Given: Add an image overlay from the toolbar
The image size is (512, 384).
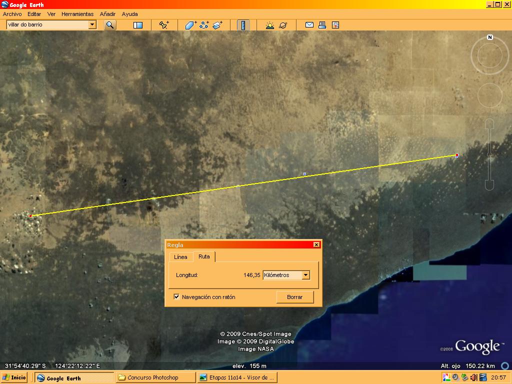Looking at the screenshot, I should (x=217, y=25).
